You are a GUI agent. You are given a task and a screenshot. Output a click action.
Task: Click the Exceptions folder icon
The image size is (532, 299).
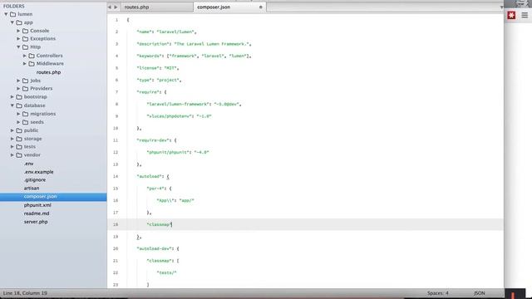(x=26, y=39)
